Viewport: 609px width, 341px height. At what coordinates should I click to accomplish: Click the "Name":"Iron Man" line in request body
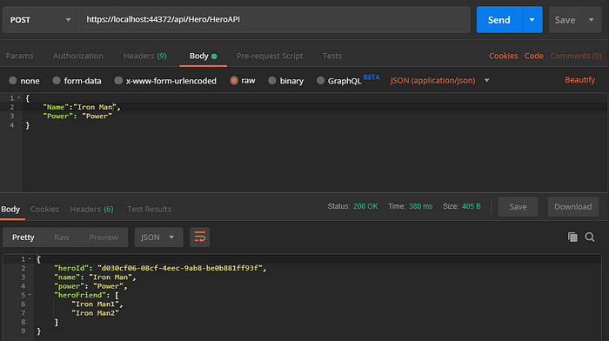click(x=82, y=107)
